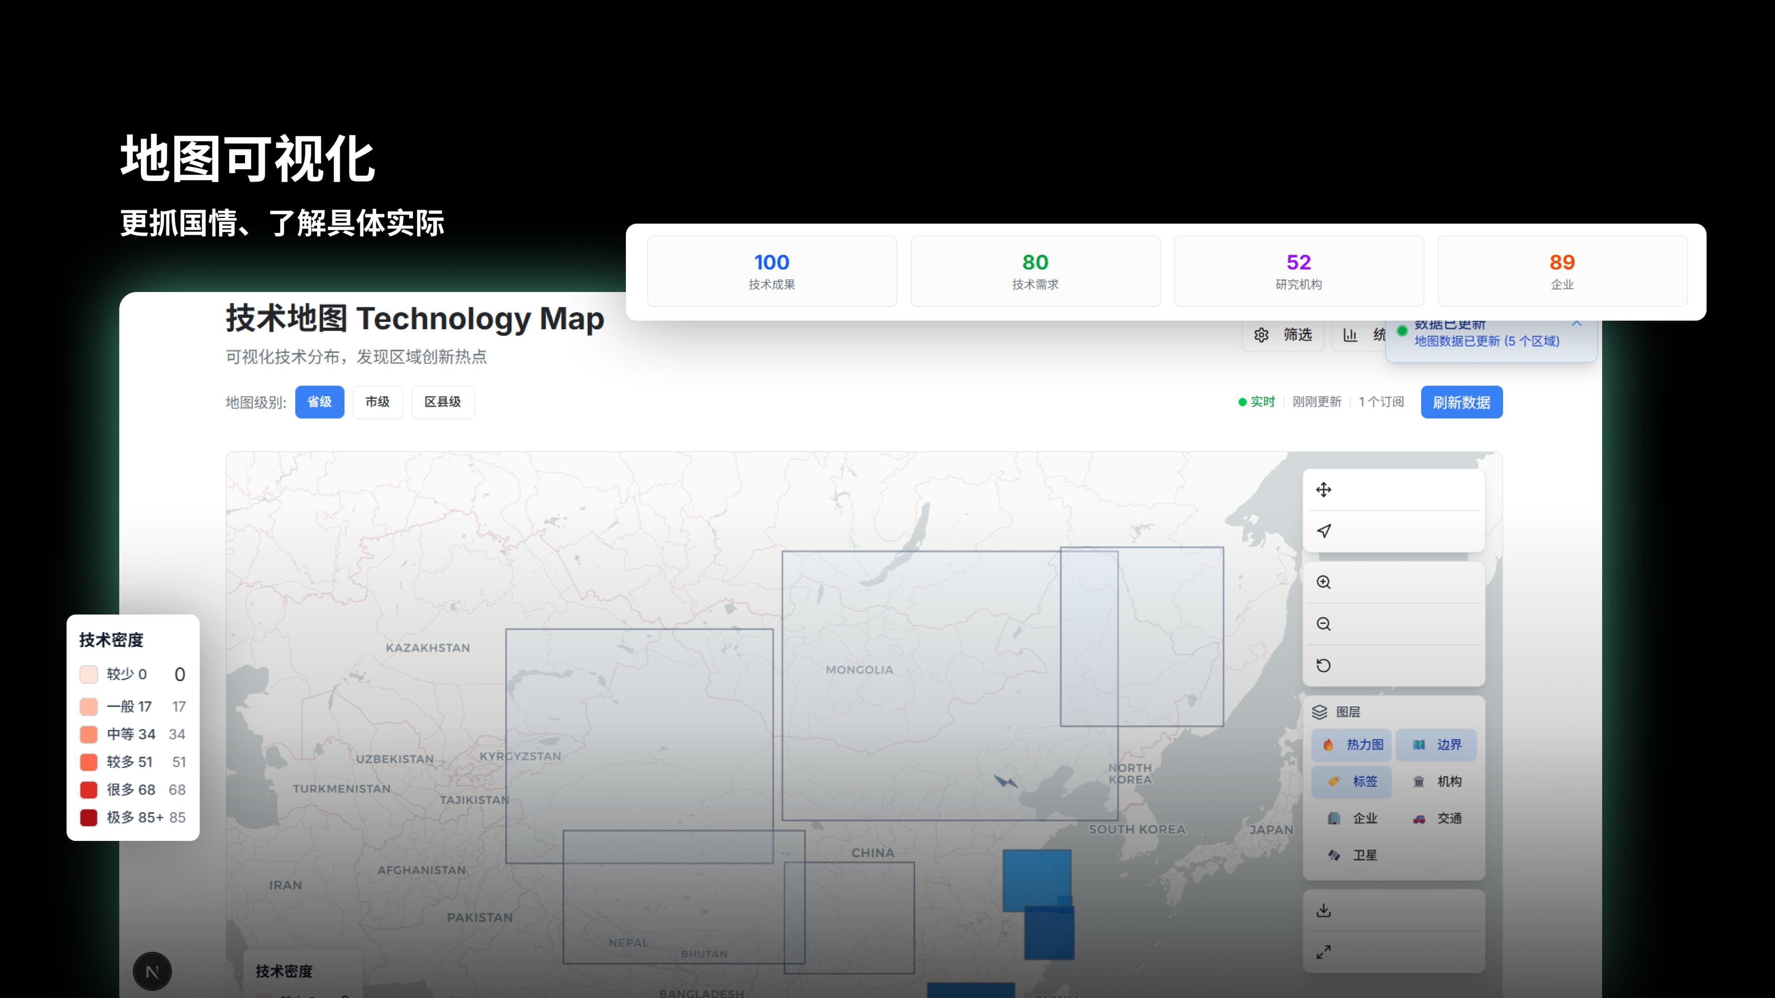Screen dimensions: 1775x998
Task: Click the 1 个订阅 subscription text
Action: click(x=1382, y=402)
